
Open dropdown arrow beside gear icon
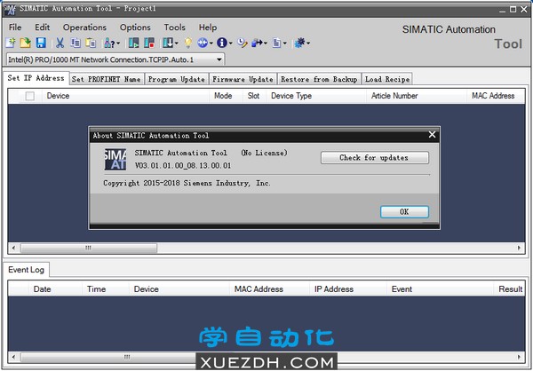(x=308, y=43)
